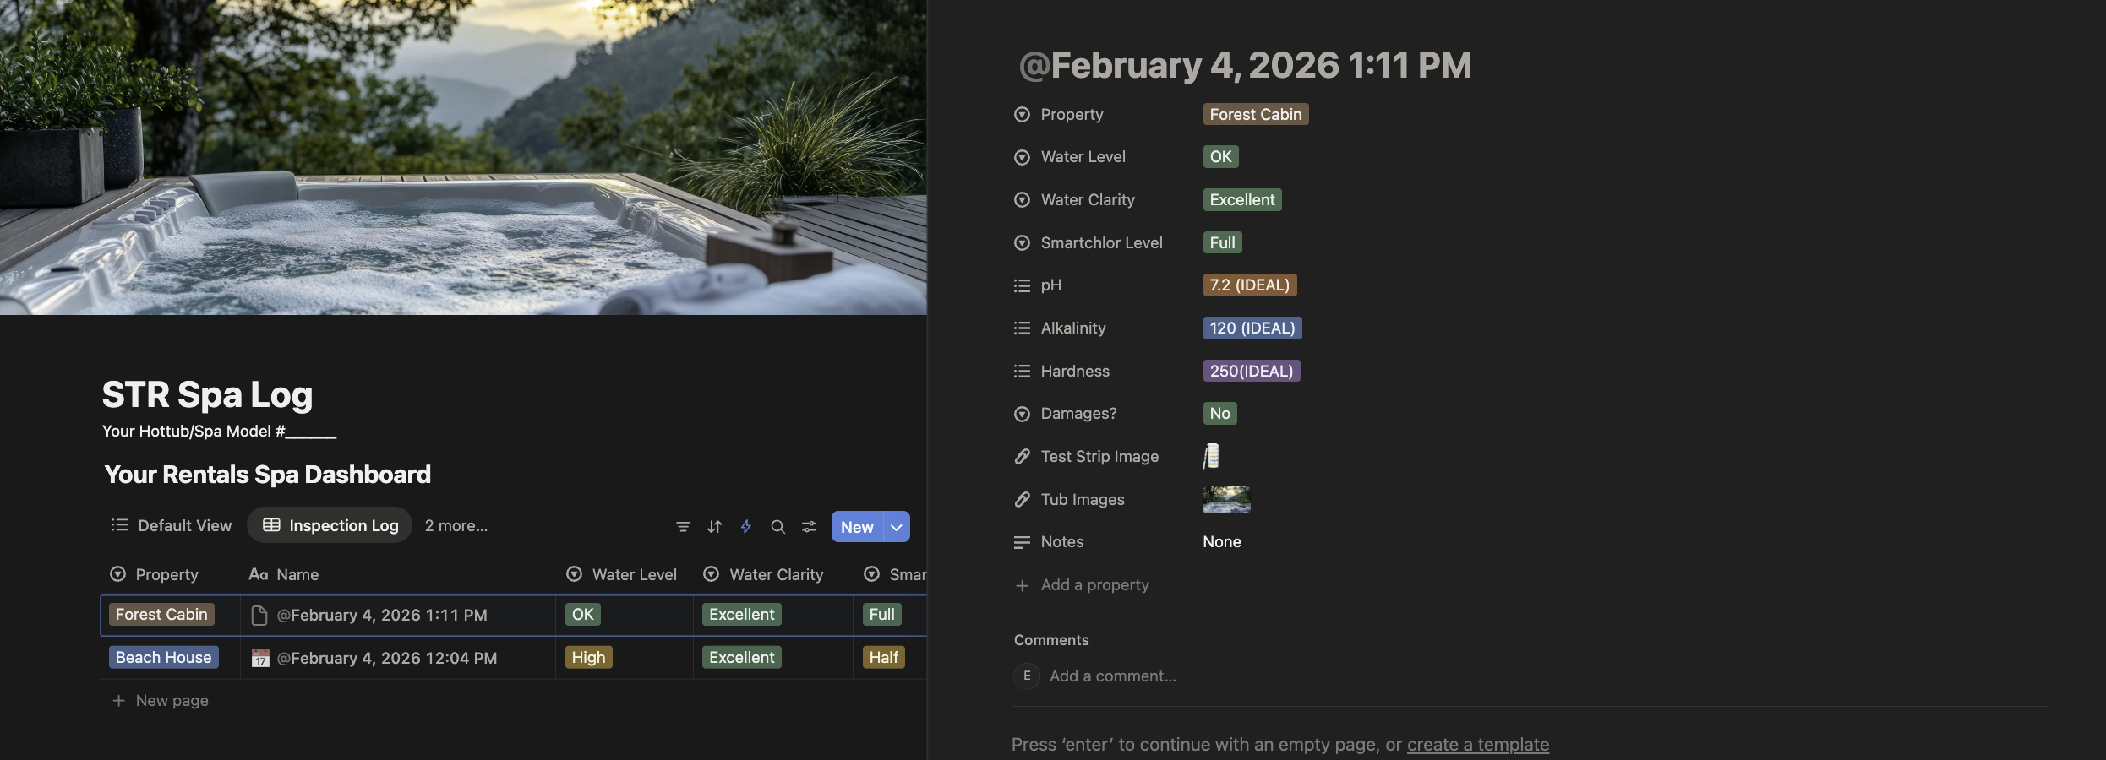Click the page icon beside February 4 entry
This screenshot has height=760, width=2106.
[x=259, y=615]
